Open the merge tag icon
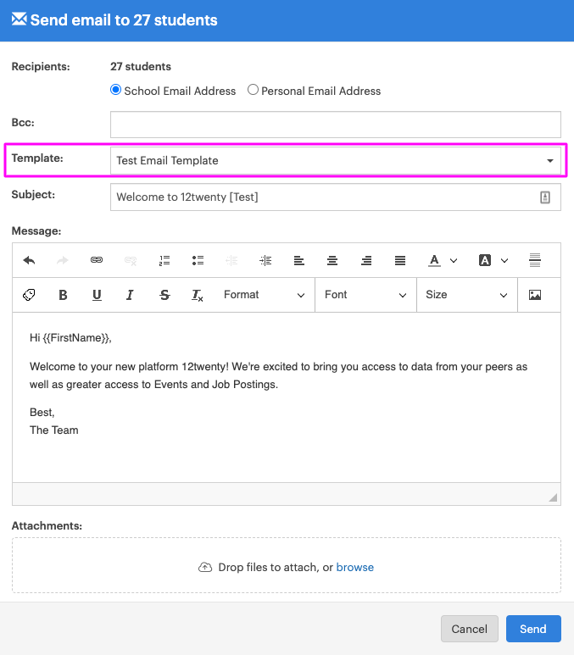 (x=29, y=295)
